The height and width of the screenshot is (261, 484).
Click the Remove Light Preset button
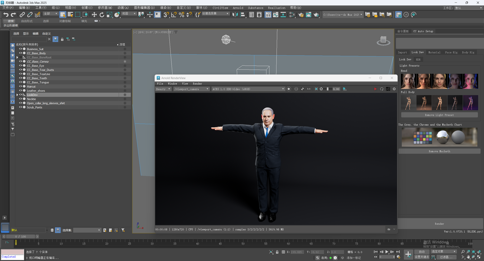click(x=439, y=115)
